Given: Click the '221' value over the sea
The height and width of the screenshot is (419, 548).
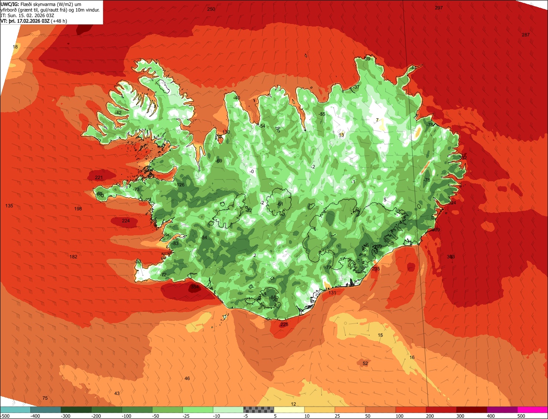Looking at the screenshot, I should [99, 177].
